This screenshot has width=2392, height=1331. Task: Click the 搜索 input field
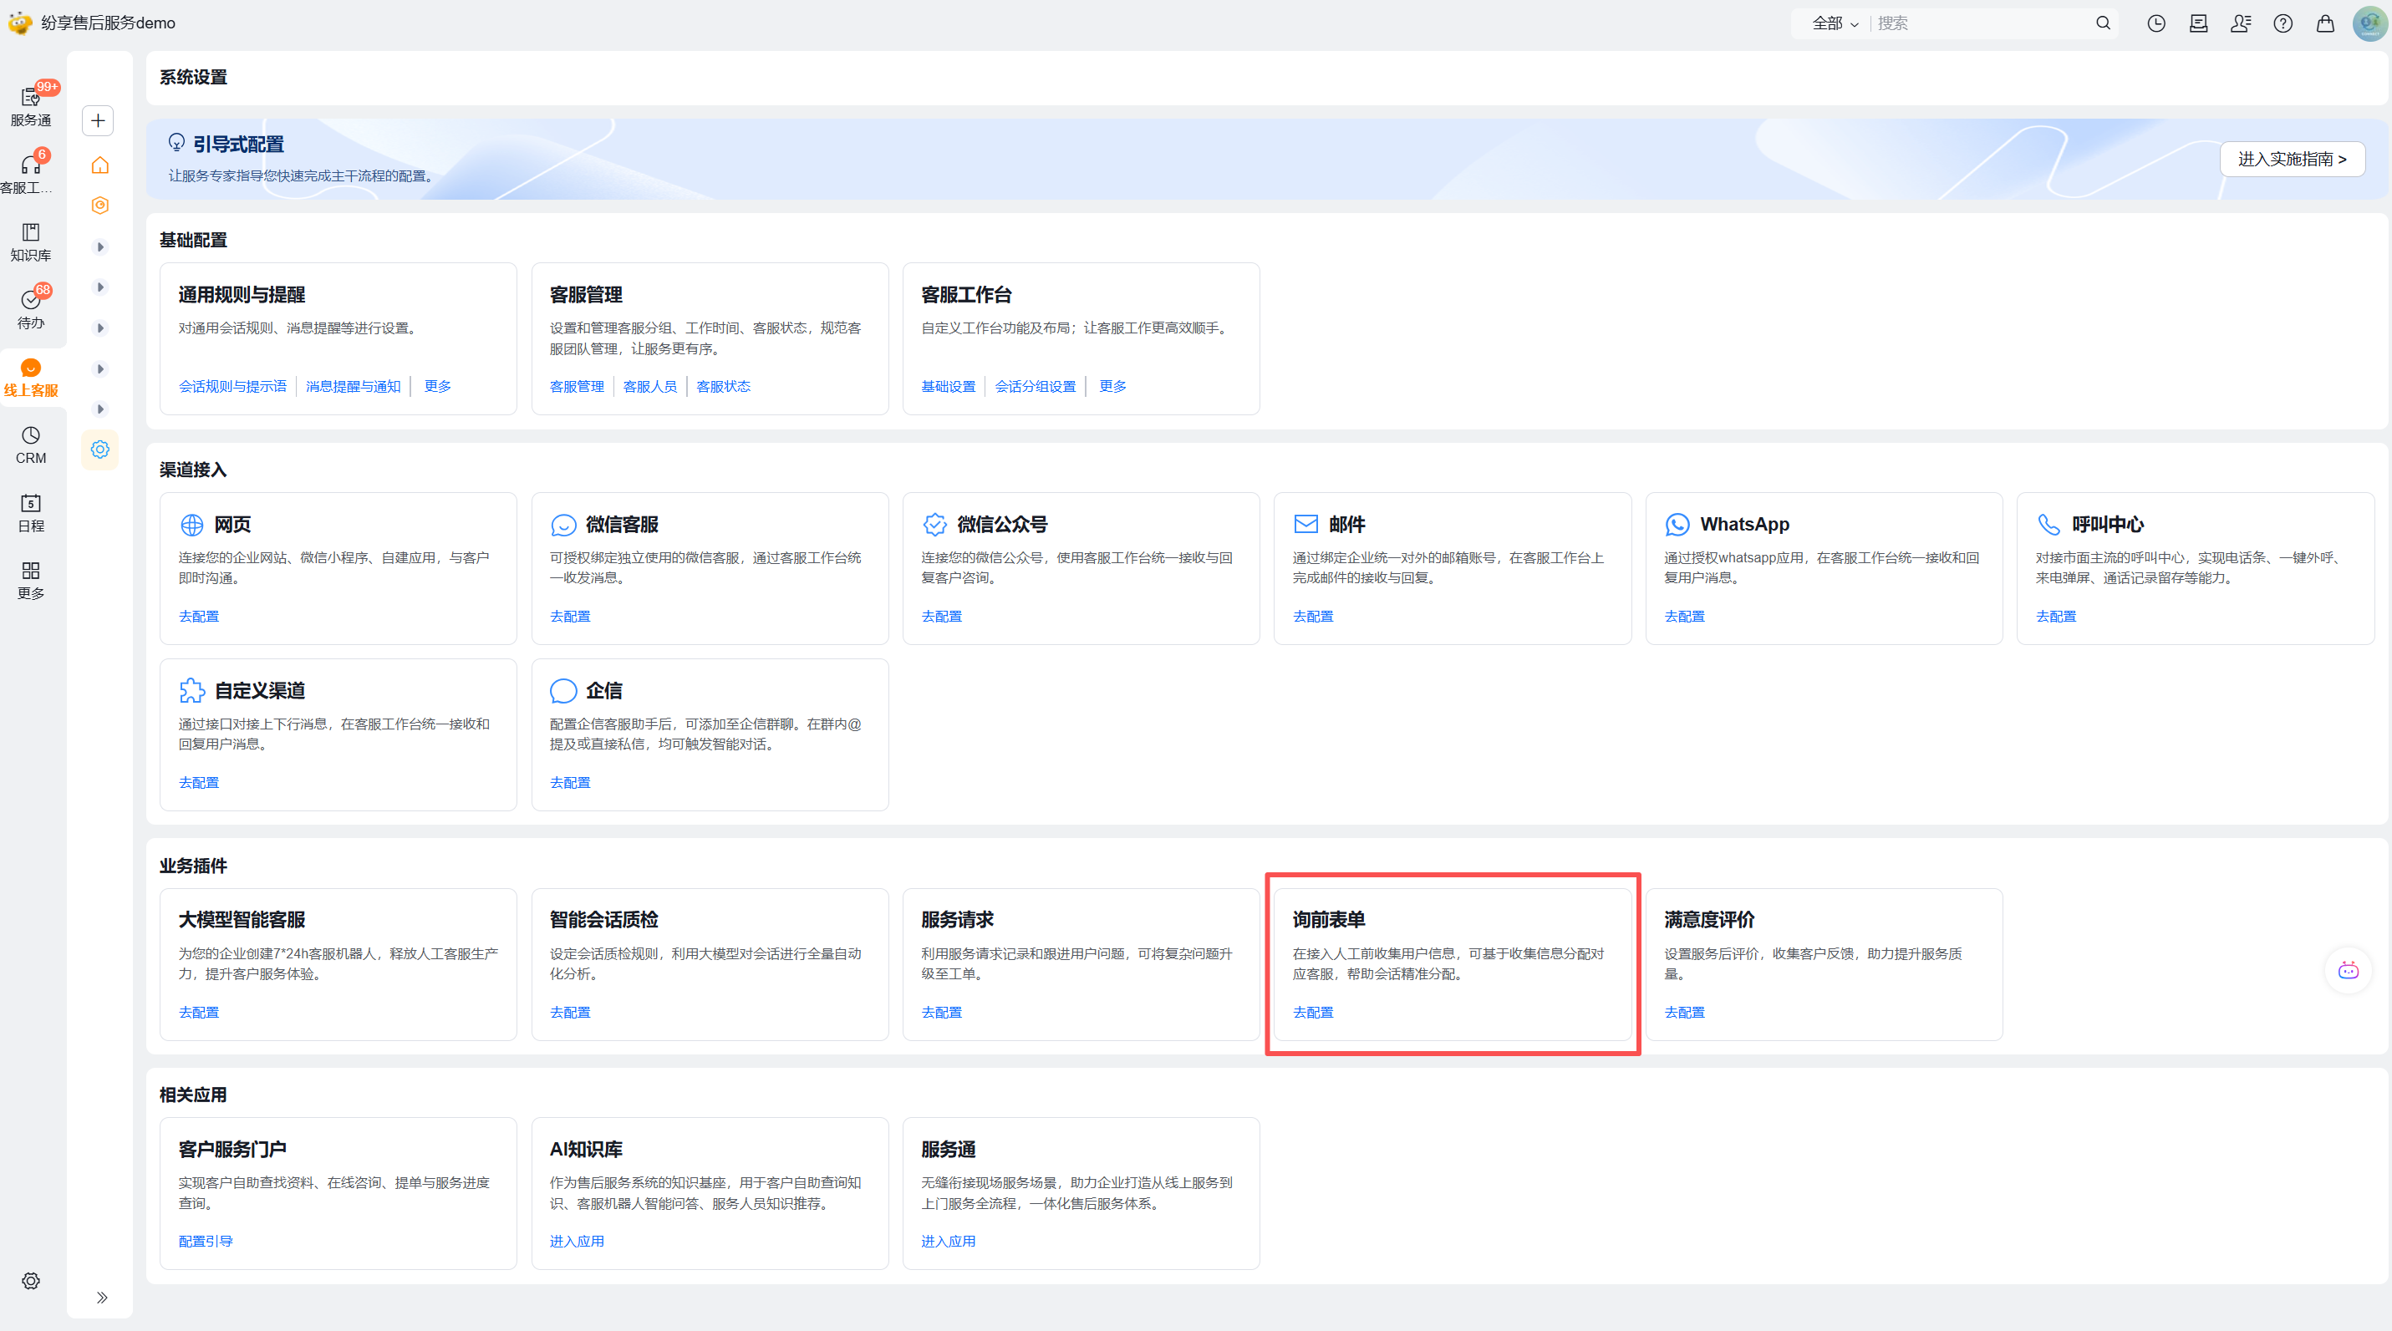coord(1977,23)
